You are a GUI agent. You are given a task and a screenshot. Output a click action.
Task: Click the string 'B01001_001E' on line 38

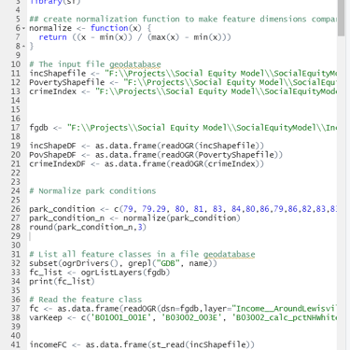tap(120, 317)
